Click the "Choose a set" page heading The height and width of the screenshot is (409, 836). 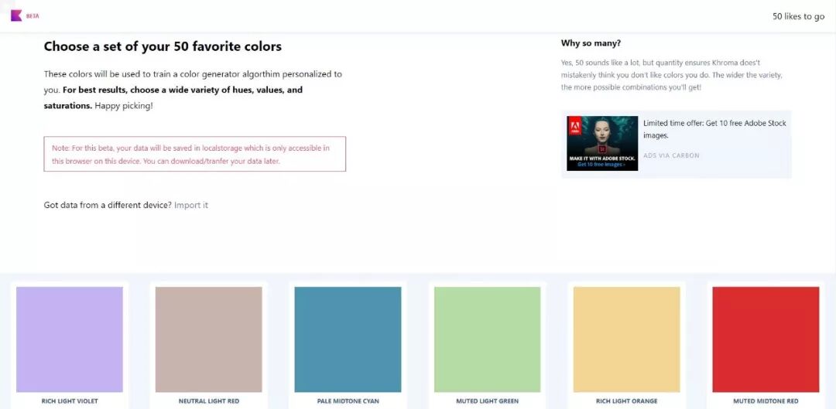click(163, 46)
